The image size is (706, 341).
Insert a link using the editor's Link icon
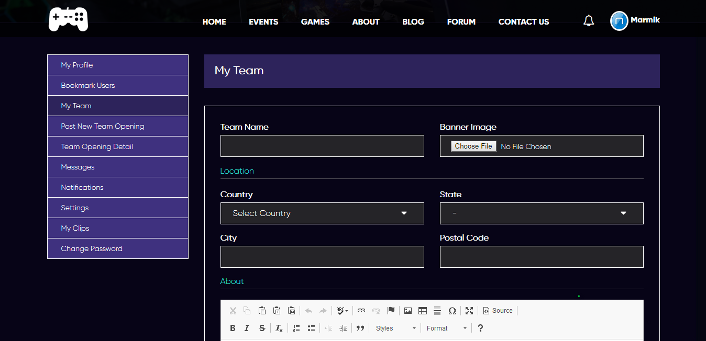[x=361, y=311]
